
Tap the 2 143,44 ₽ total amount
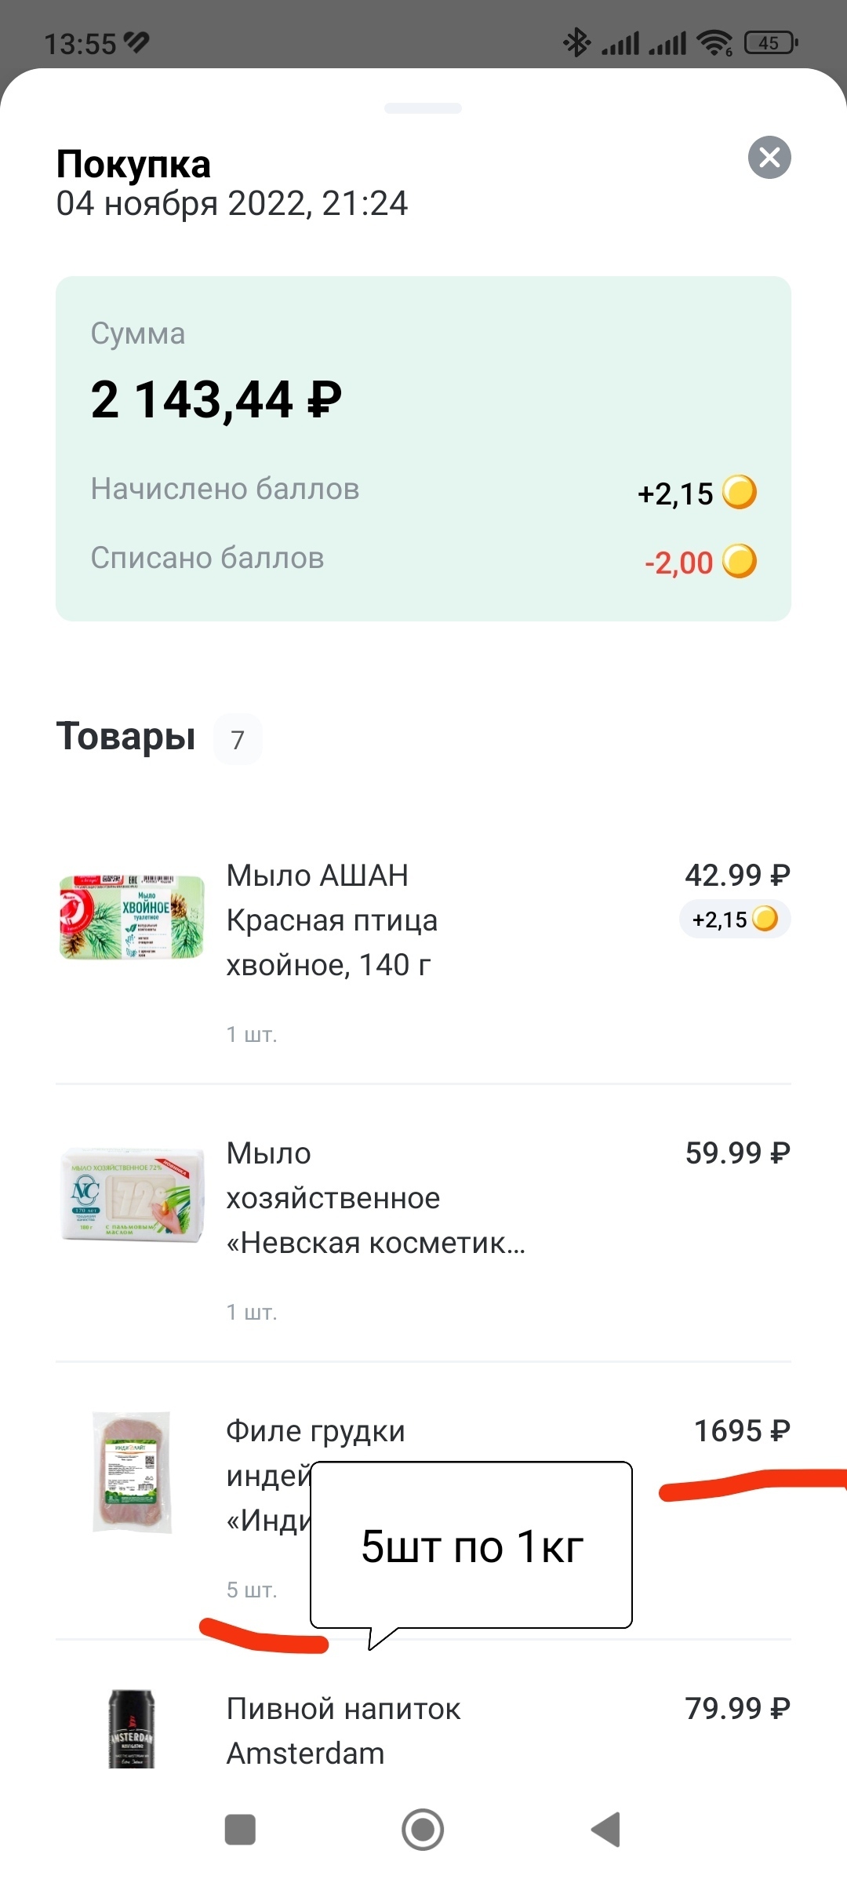click(x=216, y=399)
